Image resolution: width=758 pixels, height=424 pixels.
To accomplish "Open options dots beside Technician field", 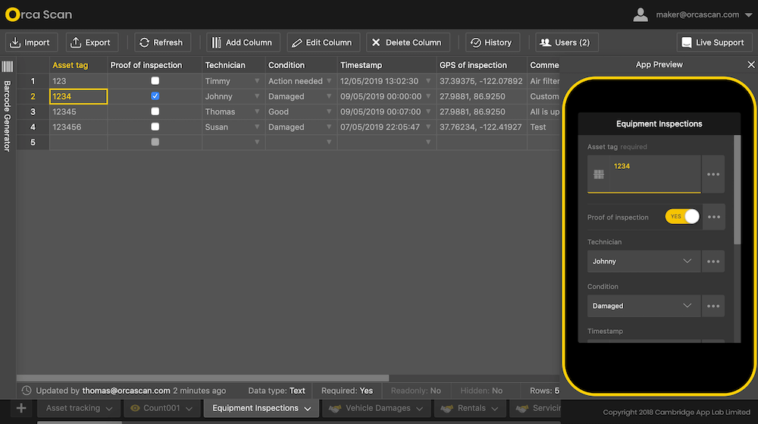I will tap(713, 261).
